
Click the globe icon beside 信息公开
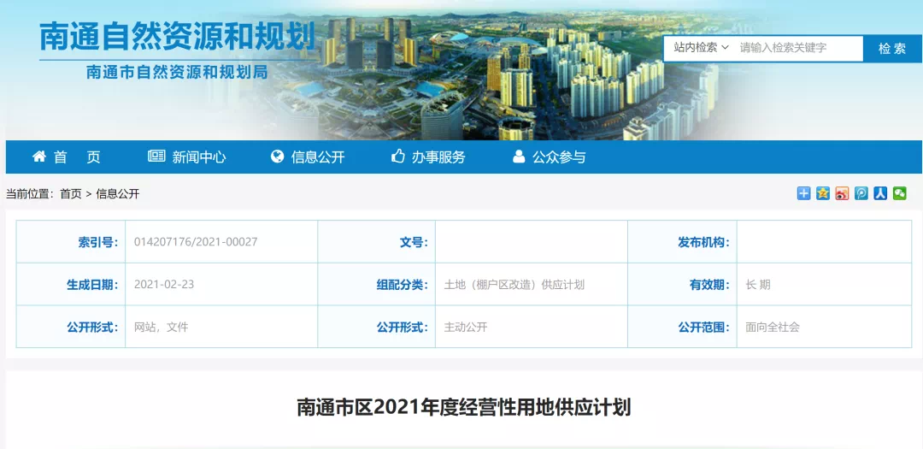tap(277, 157)
